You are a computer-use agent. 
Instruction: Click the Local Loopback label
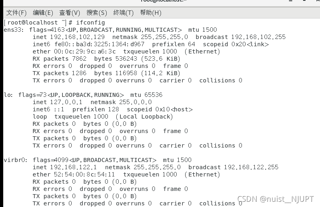pos(144,117)
